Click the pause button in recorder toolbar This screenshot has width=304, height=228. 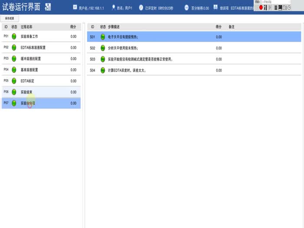click(265, 8)
